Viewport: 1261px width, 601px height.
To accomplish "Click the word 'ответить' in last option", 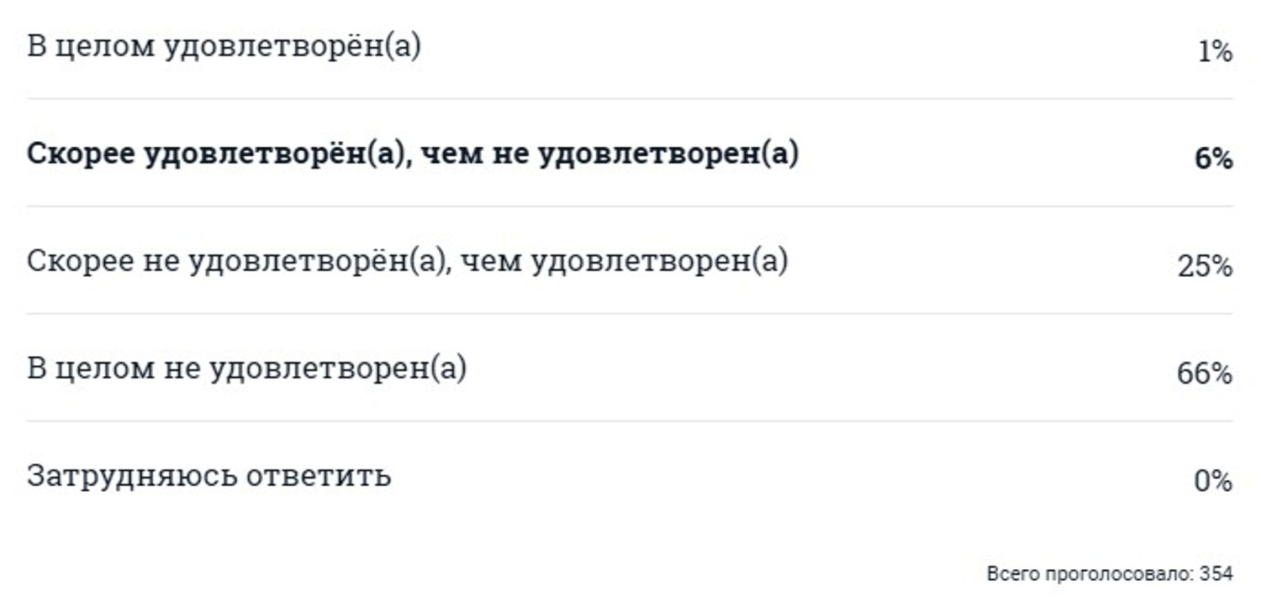I will (x=319, y=476).
